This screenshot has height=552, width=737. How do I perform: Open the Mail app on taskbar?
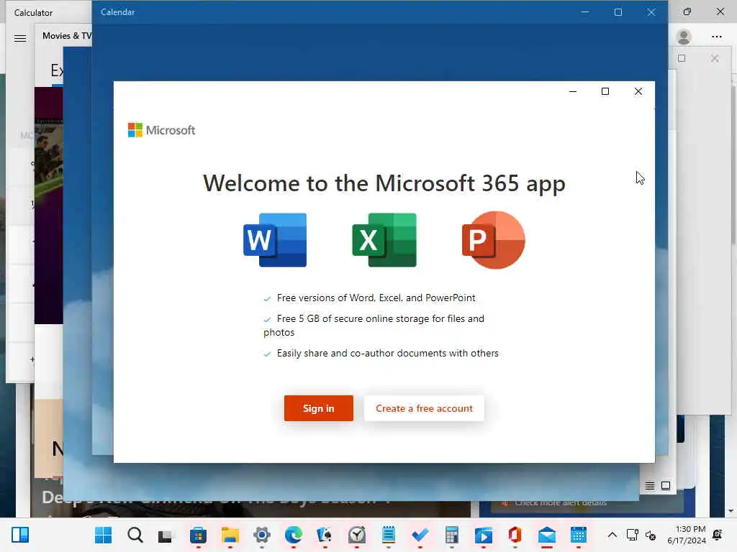coord(547,535)
